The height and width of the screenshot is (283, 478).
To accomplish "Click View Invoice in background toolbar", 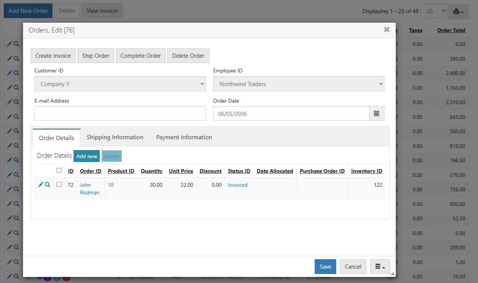I will tap(102, 11).
